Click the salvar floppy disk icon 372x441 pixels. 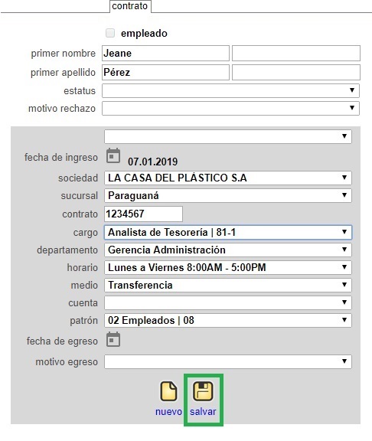[x=203, y=391]
